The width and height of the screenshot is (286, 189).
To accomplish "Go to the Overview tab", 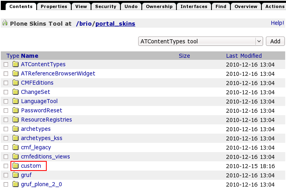I will point(246,6).
